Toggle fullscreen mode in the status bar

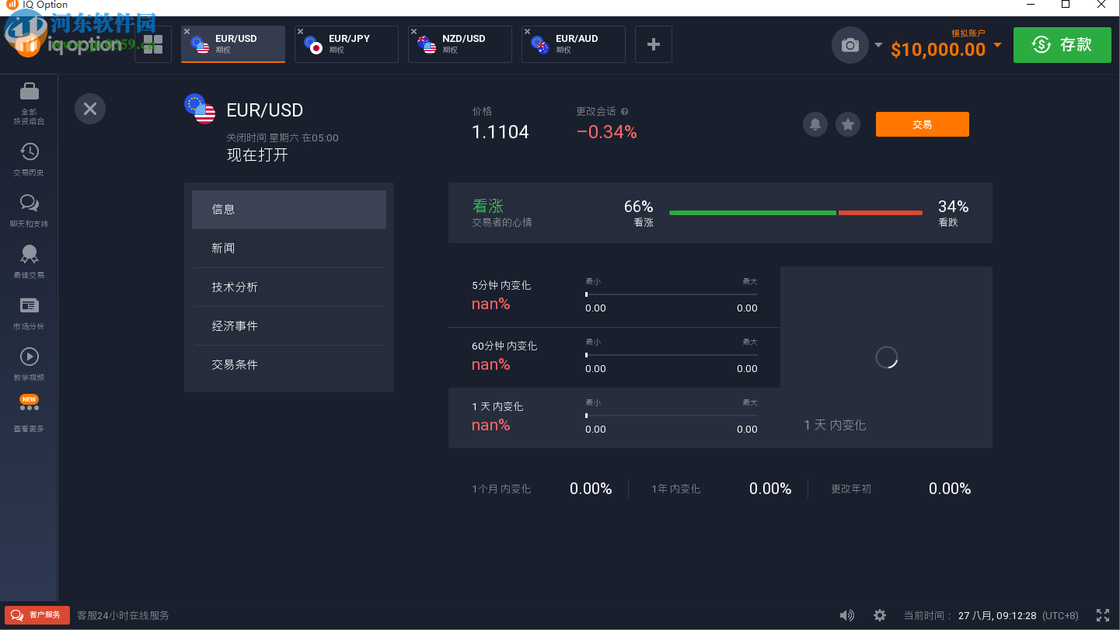tap(1103, 614)
